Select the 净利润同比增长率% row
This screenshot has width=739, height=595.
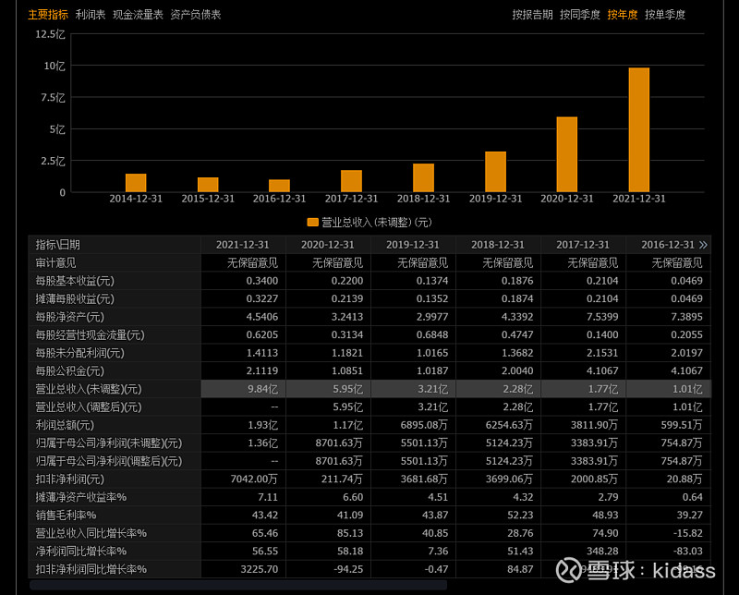point(369,552)
